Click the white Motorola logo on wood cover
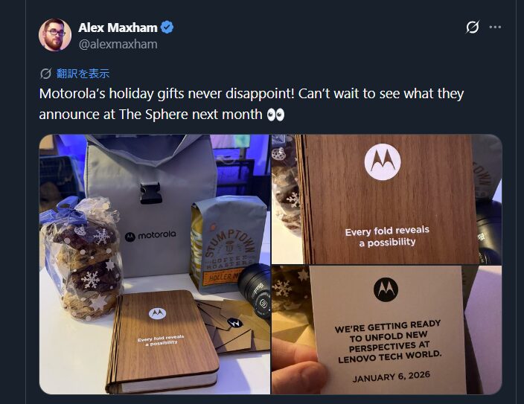 coord(383,161)
